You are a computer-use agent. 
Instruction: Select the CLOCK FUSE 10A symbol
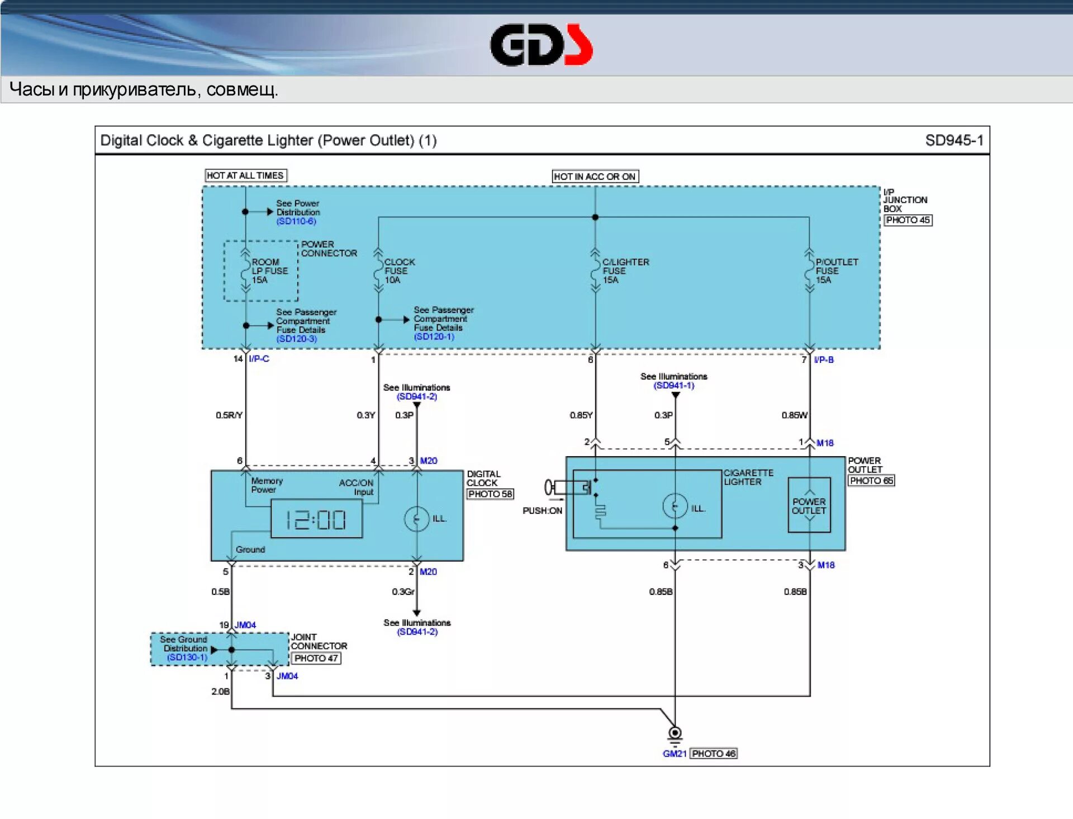coord(378,271)
